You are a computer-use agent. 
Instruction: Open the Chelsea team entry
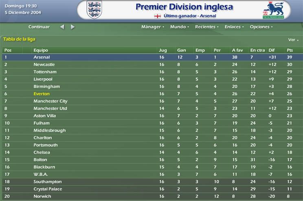pyautogui.click(x=42, y=152)
